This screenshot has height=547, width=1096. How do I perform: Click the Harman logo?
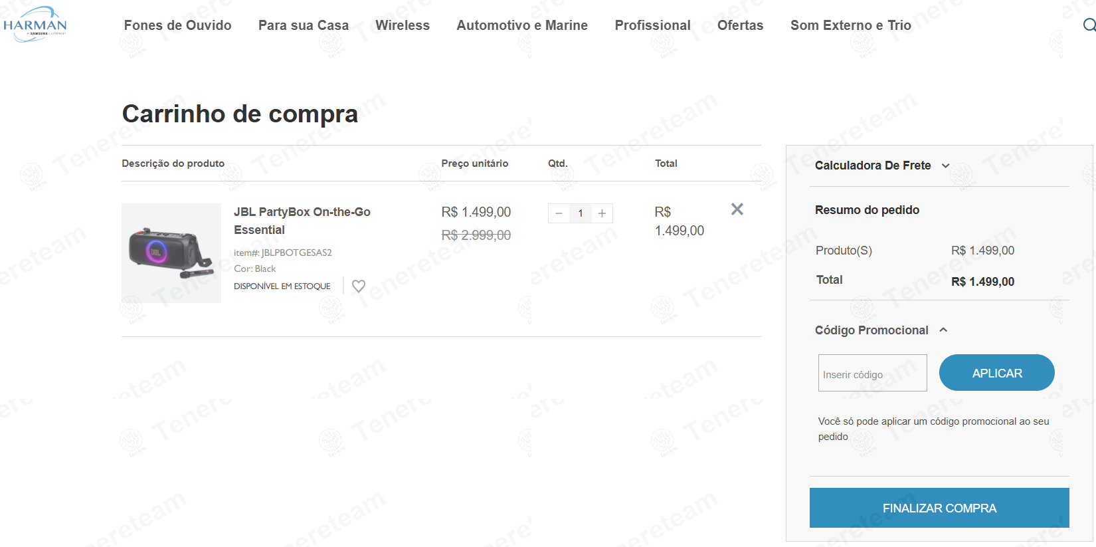click(x=35, y=25)
